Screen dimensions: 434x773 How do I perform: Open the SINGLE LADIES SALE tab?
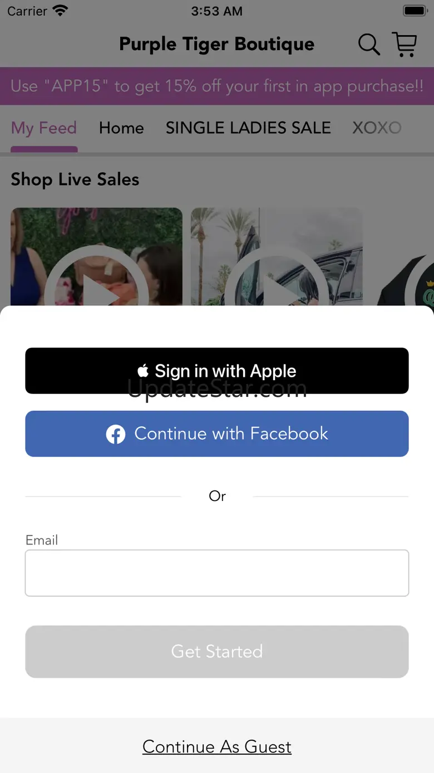pos(248,128)
